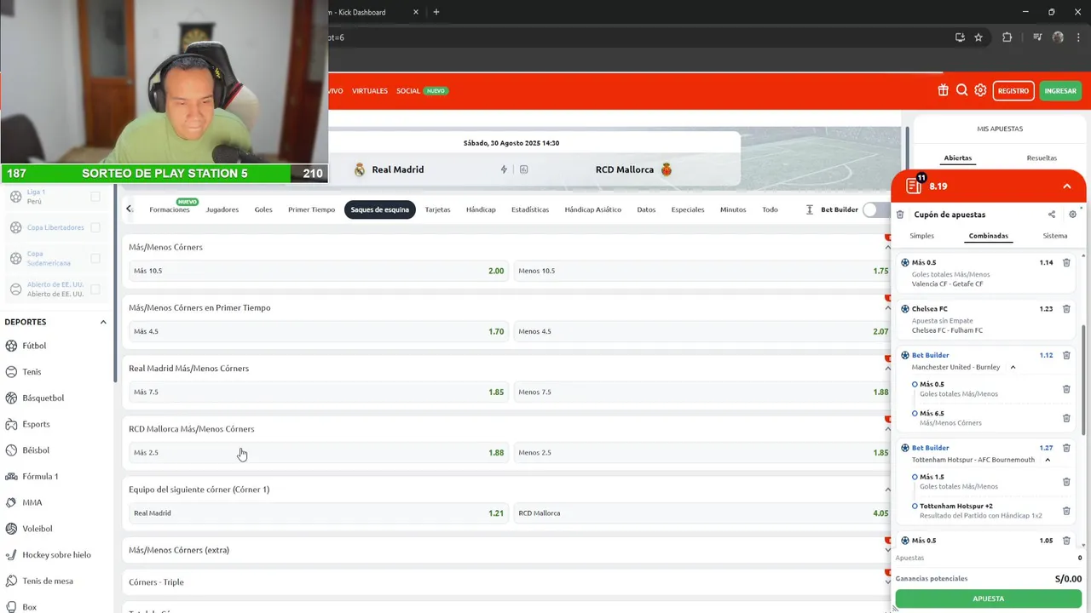The height and width of the screenshot is (613, 1091).
Task: Open a new browser tab
Action: (x=436, y=12)
